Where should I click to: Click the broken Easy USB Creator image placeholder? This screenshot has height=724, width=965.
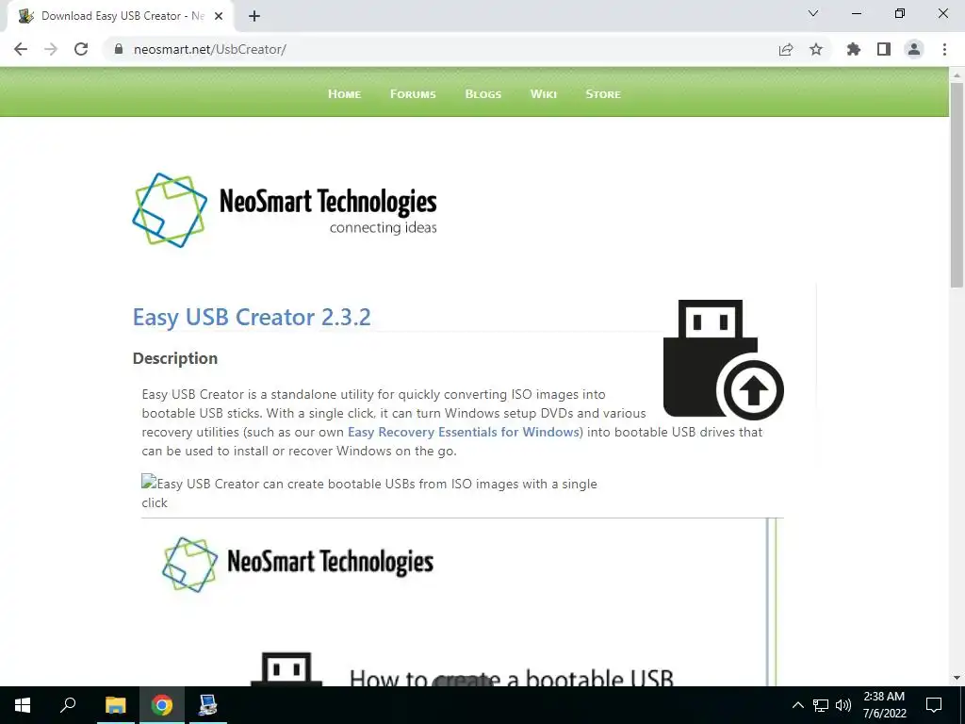pyautogui.click(x=369, y=492)
